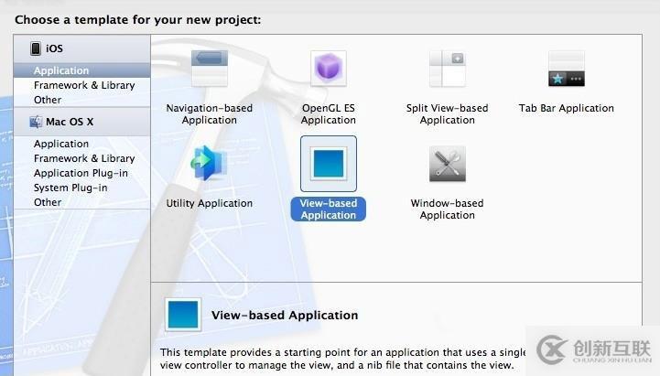Click the View-based Application heading in description pane
Image resolution: width=660 pixels, height=376 pixels.
(x=285, y=315)
